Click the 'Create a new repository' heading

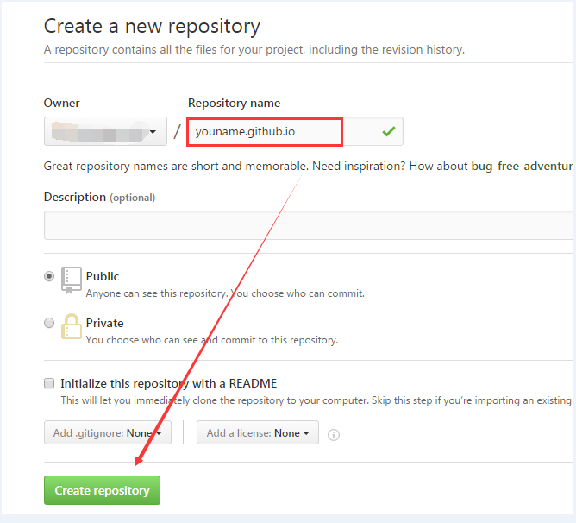[x=152, y=27]
